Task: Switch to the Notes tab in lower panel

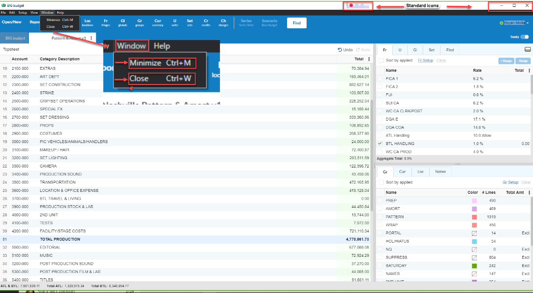Action: (x=440, y=172)
